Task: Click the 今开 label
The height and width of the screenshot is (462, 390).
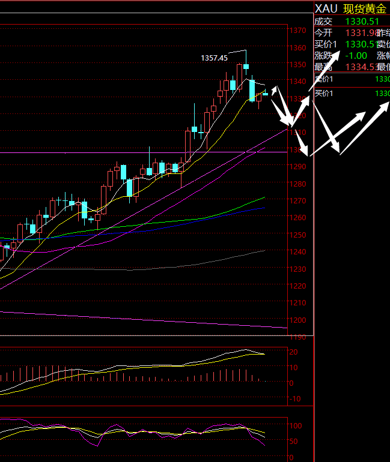Action: point(323,33)
